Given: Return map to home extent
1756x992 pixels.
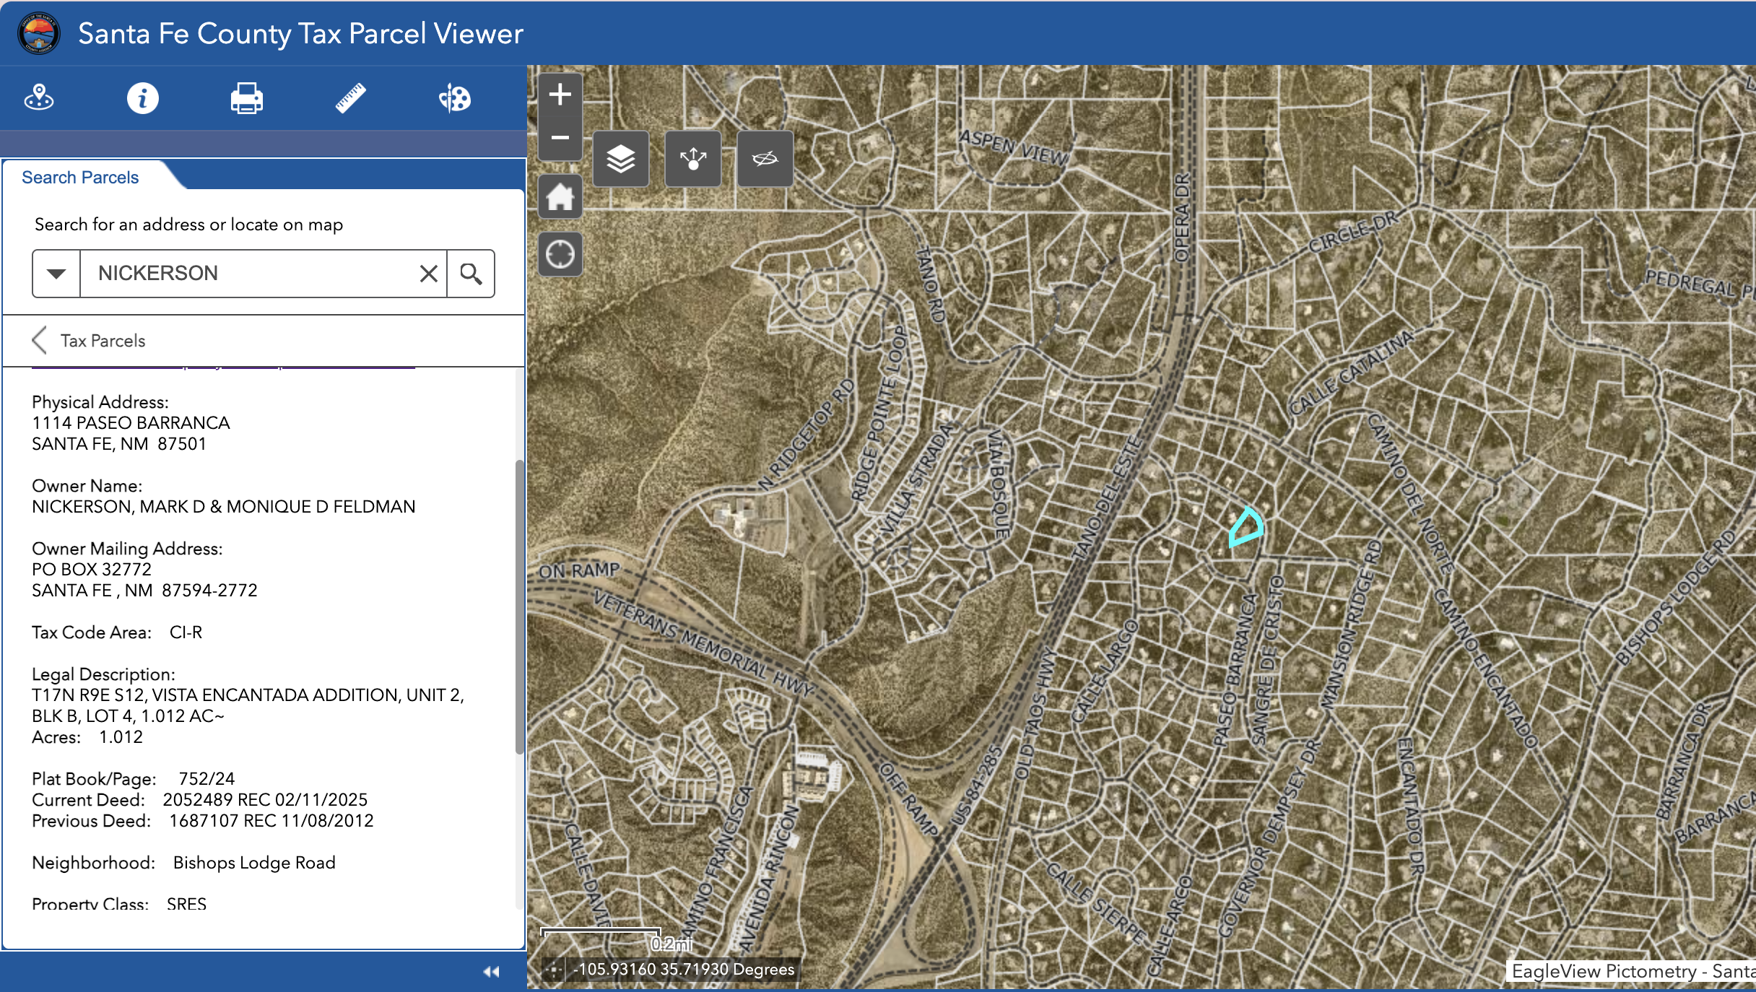Looking at the screenshot, I should coord(560,196).
